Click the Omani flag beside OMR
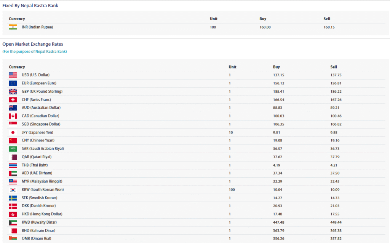 pyautogui.click(x=13, y=238)
